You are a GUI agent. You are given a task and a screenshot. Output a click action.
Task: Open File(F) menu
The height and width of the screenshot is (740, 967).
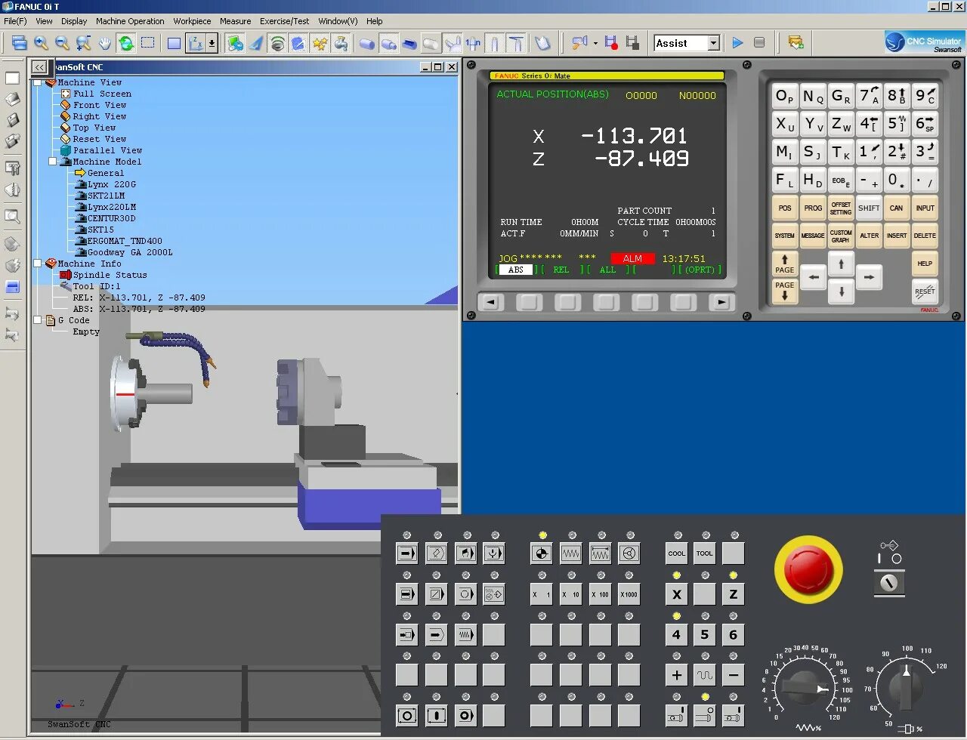point(15,21)
